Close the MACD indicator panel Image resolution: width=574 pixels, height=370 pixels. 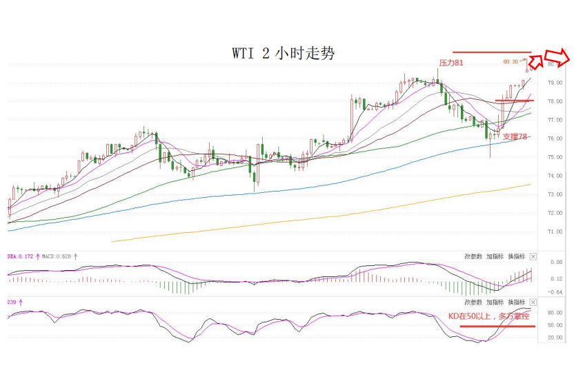coord(533,257)
